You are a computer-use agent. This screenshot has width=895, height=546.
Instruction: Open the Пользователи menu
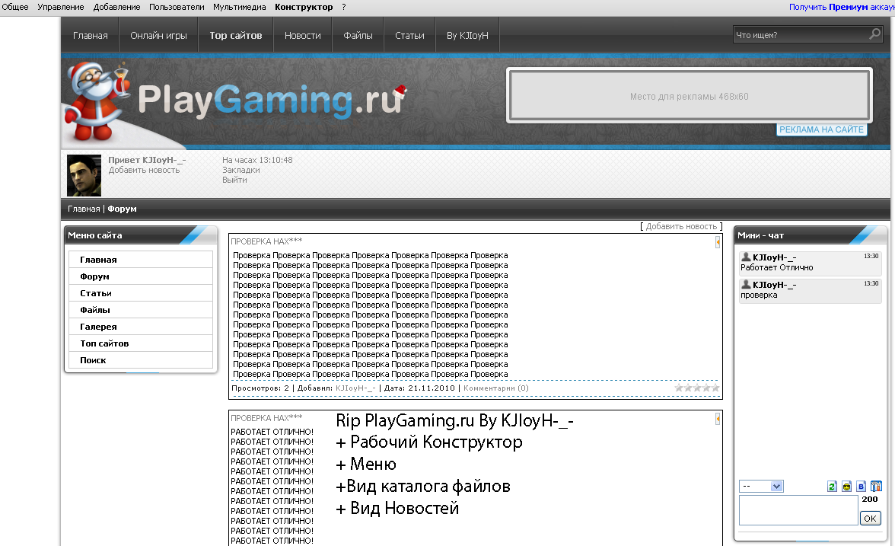click(x=177, y=7)
